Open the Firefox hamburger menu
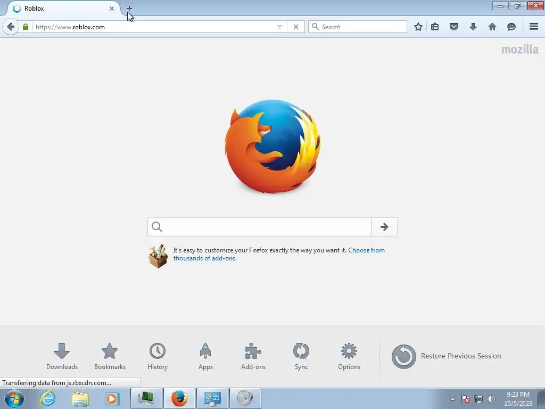The height and width of the screenshot is (409, 545). (x=534, y=27)
